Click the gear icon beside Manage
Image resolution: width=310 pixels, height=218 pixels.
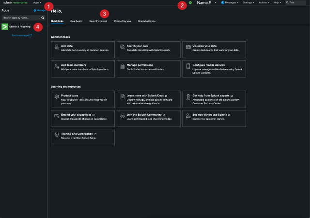pos(35,11)
